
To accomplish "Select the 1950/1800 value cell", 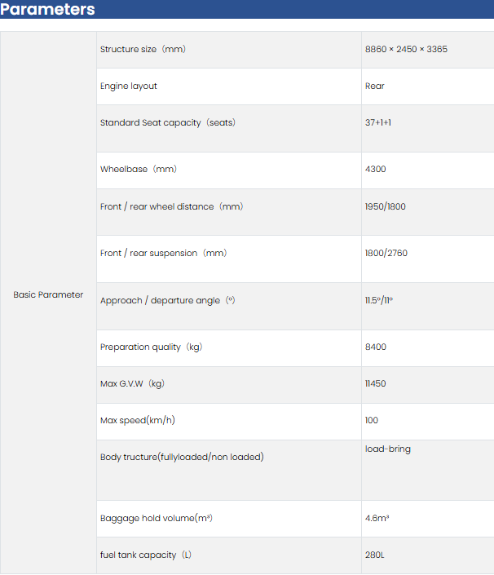I will [x=385, y=206].
